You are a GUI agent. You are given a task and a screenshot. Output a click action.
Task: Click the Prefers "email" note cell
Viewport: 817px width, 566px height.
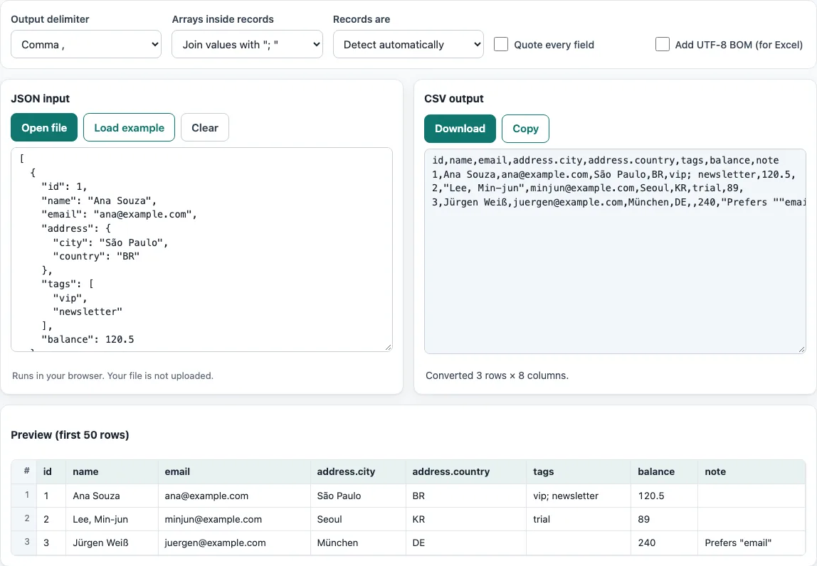coord(752,543)
